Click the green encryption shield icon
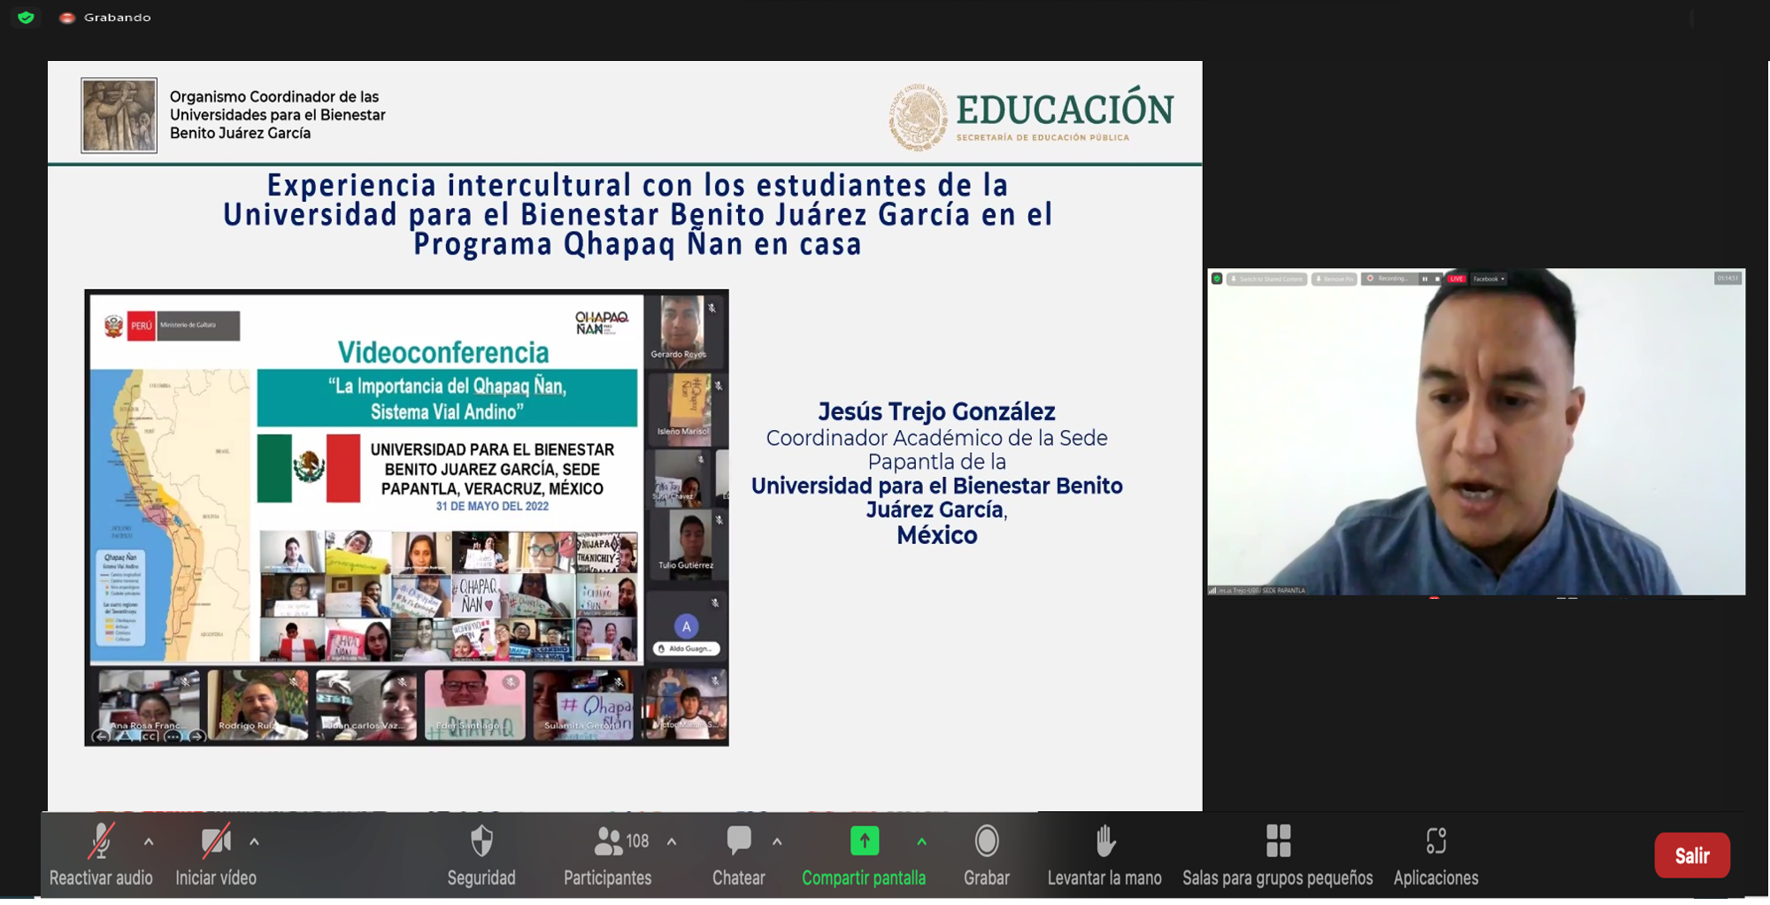 click(x=26, y=17)
